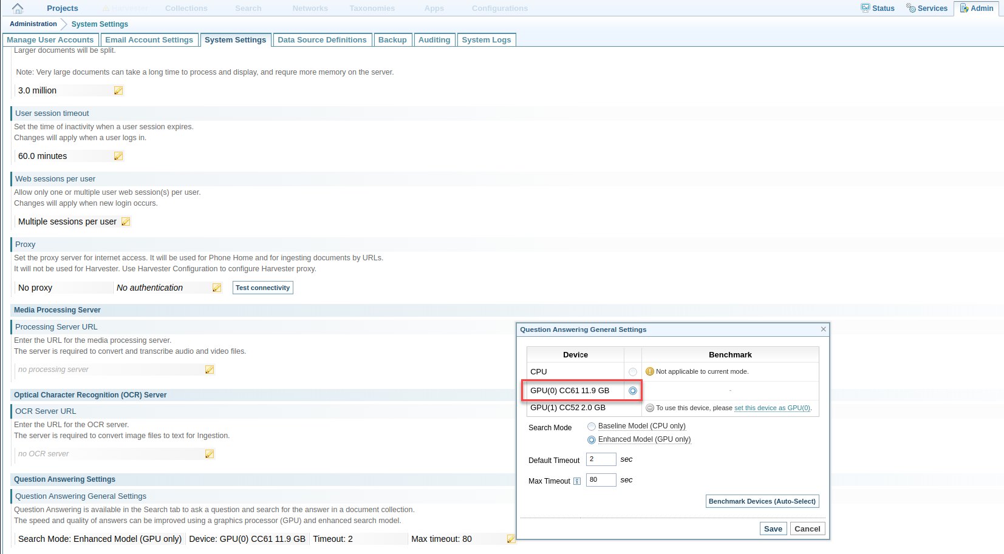The height and width of the screenshot is (554, 1004).
Task: Select the GPU(0) CC61 device radio button
Action: tap(633, 391)
